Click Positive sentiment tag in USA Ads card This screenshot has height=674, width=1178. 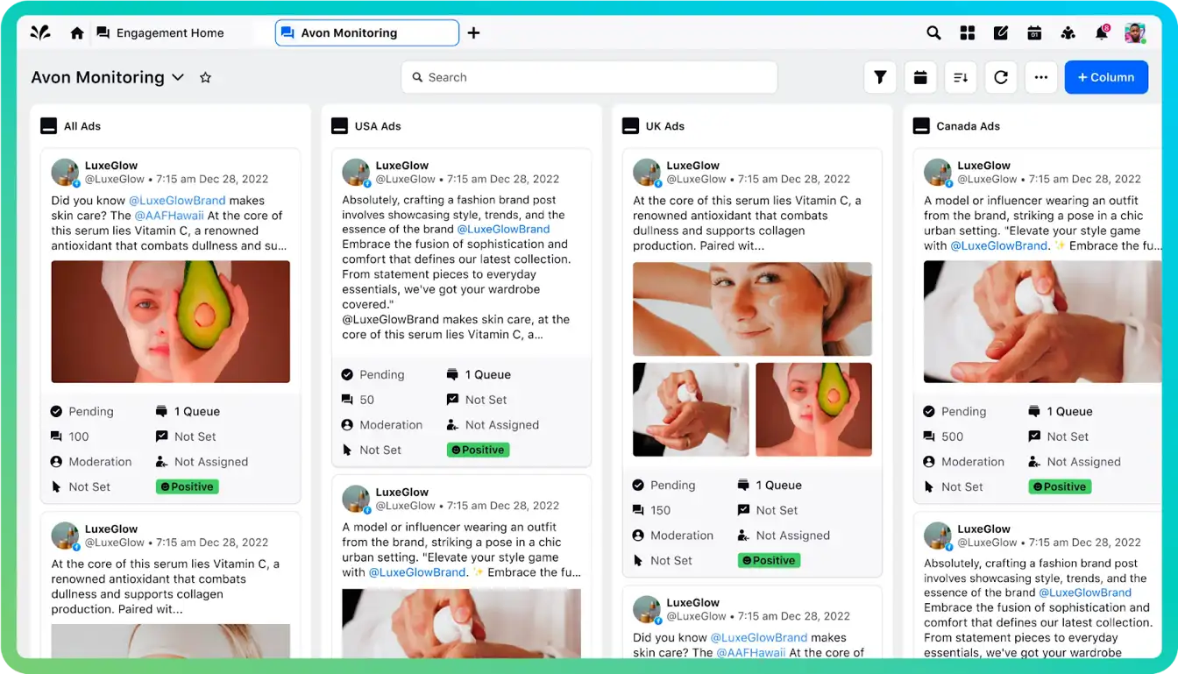[x=478, y=450]
